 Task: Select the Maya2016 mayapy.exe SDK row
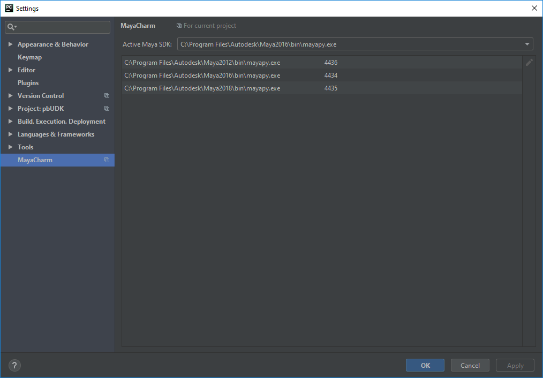pos(322,75)
